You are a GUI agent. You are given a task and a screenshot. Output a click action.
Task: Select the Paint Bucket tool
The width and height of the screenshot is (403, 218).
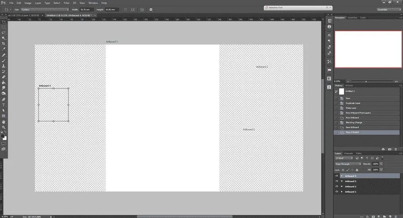[4, 82]
